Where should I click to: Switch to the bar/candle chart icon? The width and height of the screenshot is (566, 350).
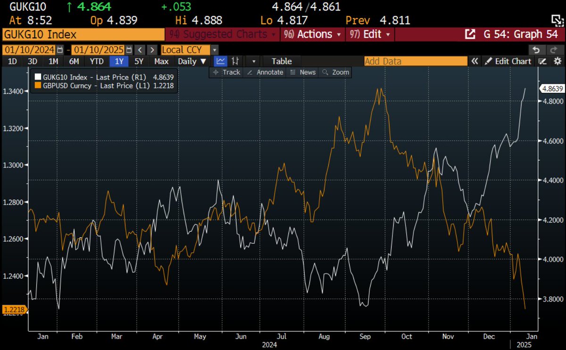click(235, 61)
